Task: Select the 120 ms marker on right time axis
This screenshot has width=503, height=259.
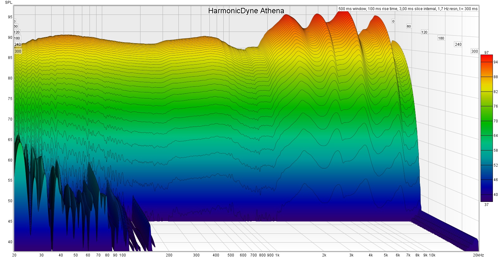Action: (x=424, y=32)
